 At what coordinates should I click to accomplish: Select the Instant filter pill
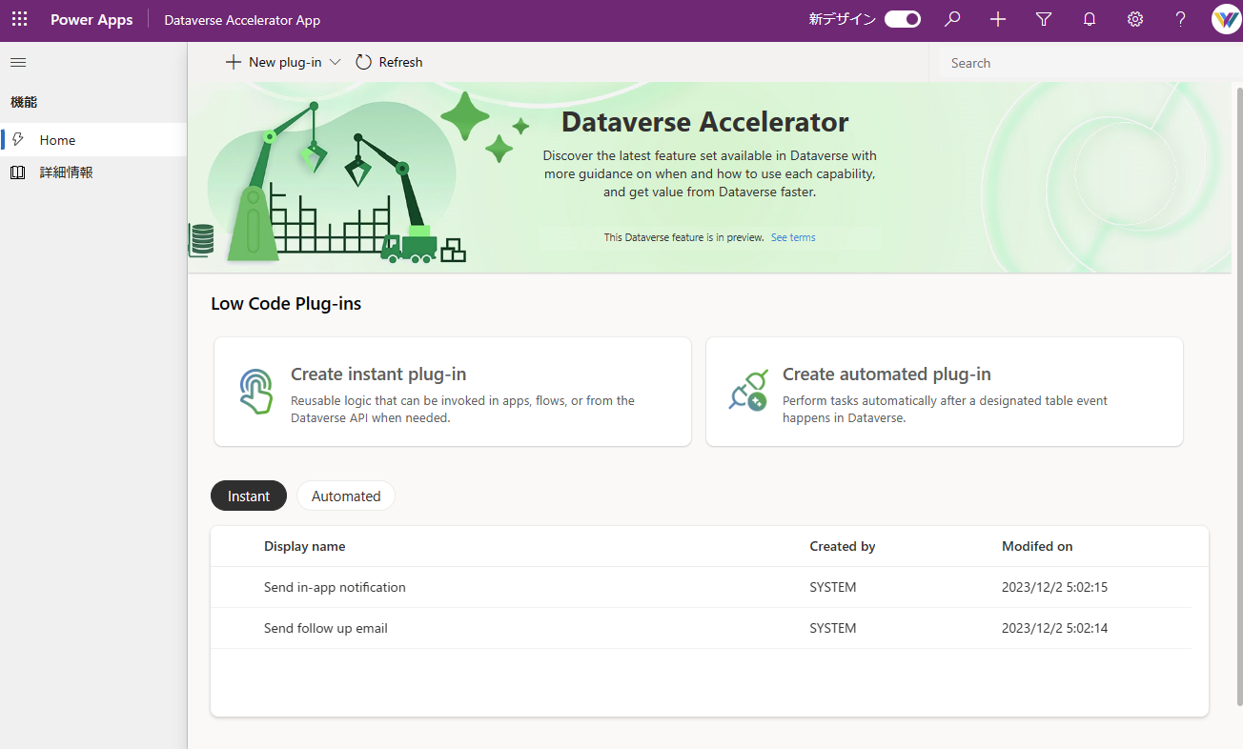click(248, 496)
